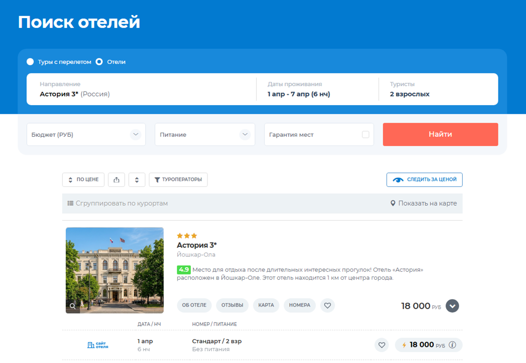Click the Найти search button
The height and width of the screenshot is (363, 526).
click(x=440, y=134)
